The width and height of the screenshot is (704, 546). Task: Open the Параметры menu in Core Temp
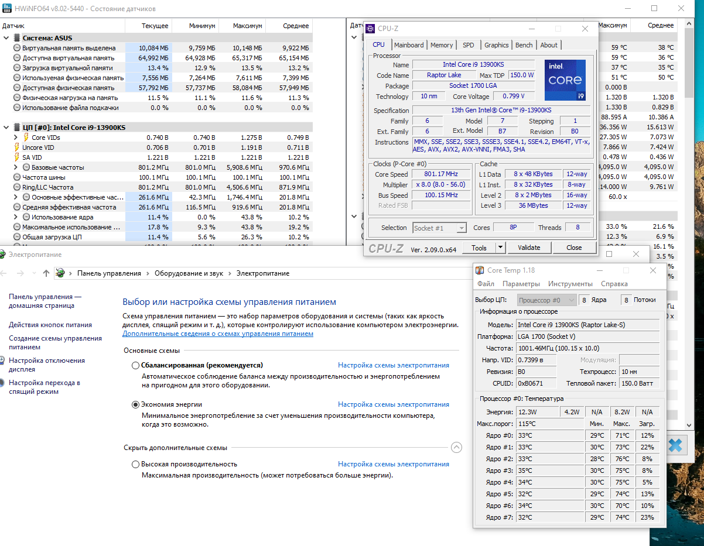click(x=521, y=284)
